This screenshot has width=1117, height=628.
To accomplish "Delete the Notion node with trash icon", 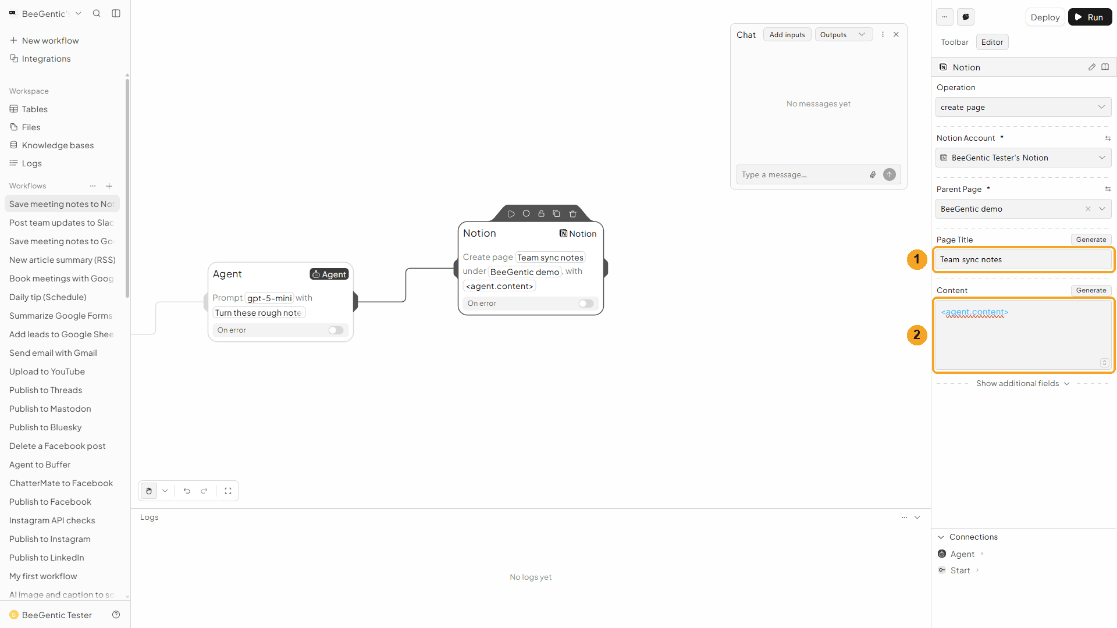I will pyautogui.click(x=572, y=214).
